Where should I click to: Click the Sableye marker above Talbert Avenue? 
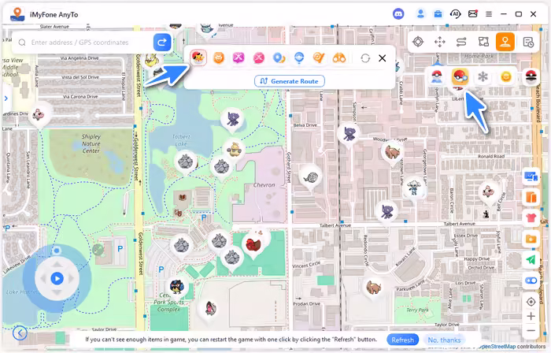[386, 212]
